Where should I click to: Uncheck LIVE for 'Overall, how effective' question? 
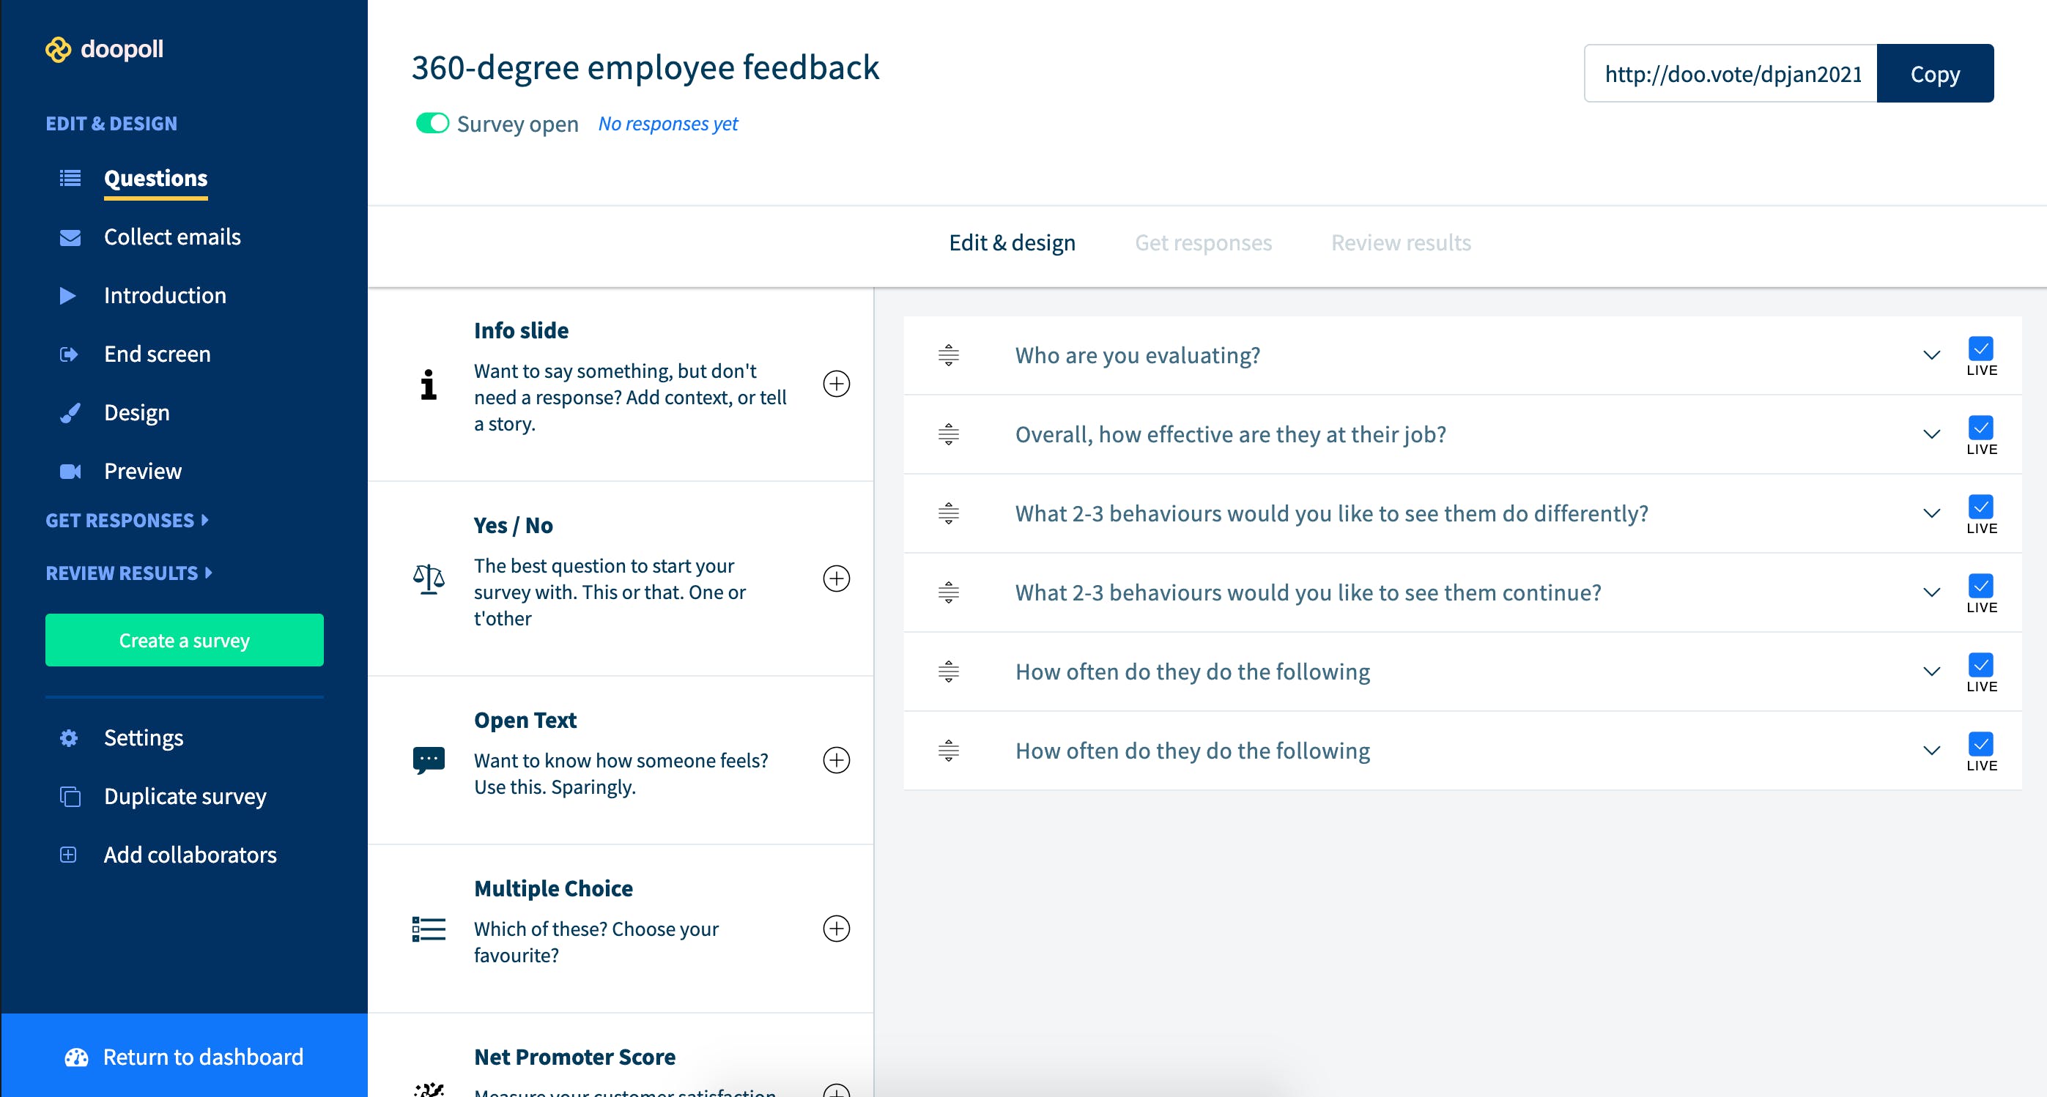pos(1980,428)
